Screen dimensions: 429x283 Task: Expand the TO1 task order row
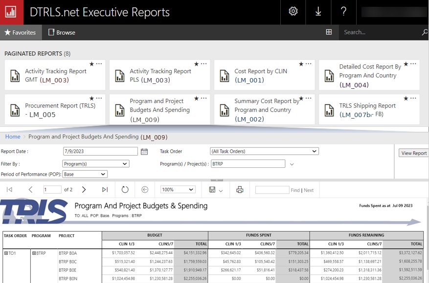click(6, 253)
